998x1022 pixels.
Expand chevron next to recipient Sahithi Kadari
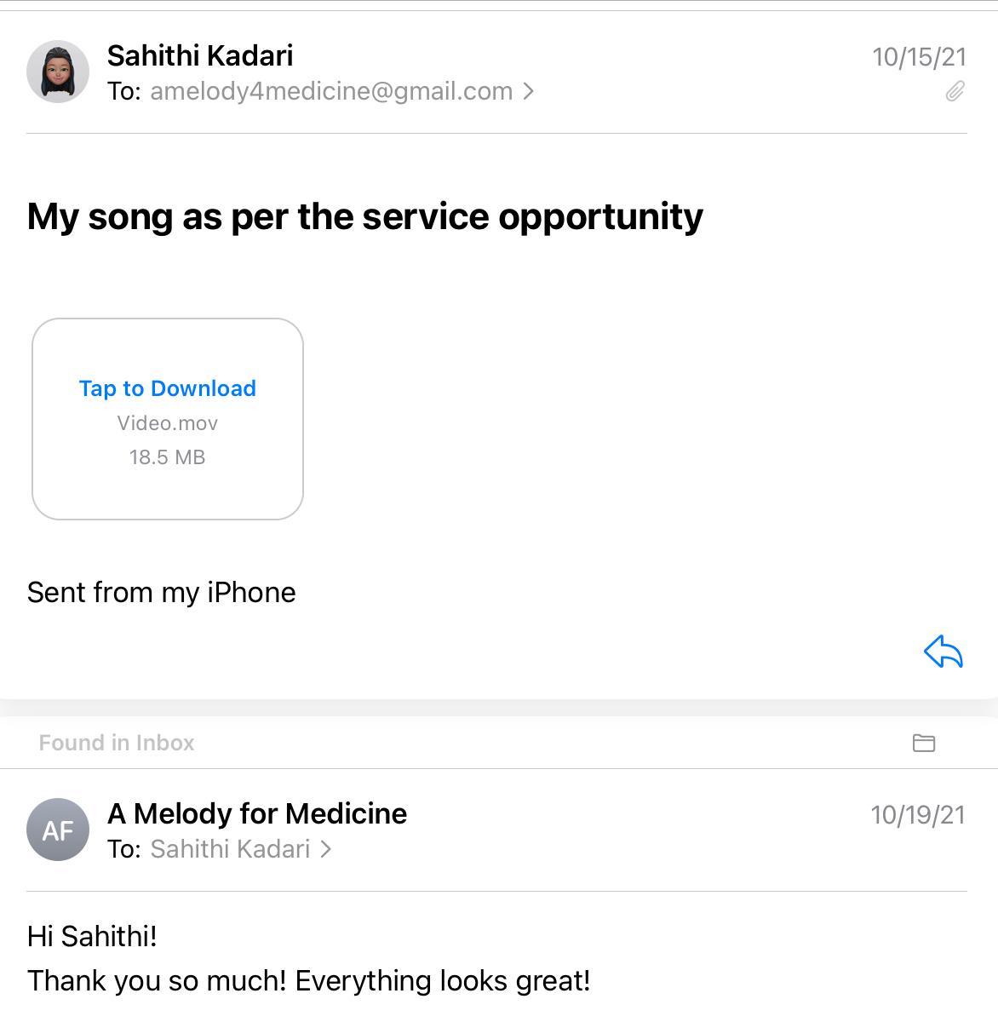325,849
